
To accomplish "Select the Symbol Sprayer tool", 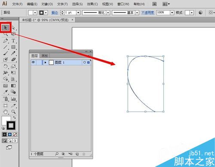I will click(6, 99).
